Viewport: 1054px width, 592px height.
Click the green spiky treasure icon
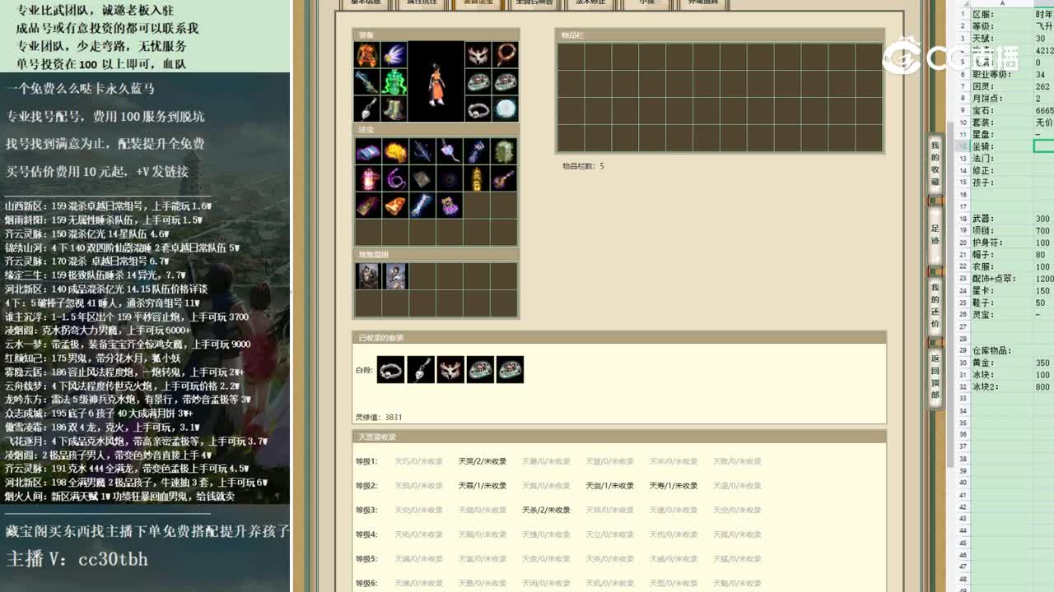pos(504,151)
